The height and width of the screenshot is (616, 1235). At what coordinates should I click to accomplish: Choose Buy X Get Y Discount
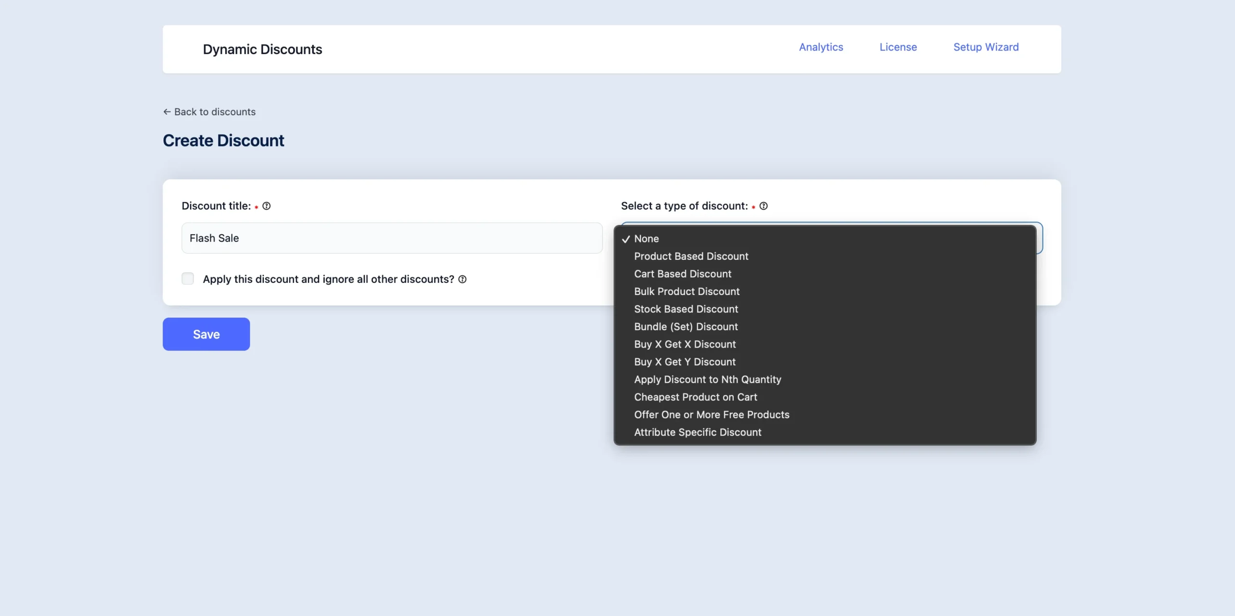(685, 362)
